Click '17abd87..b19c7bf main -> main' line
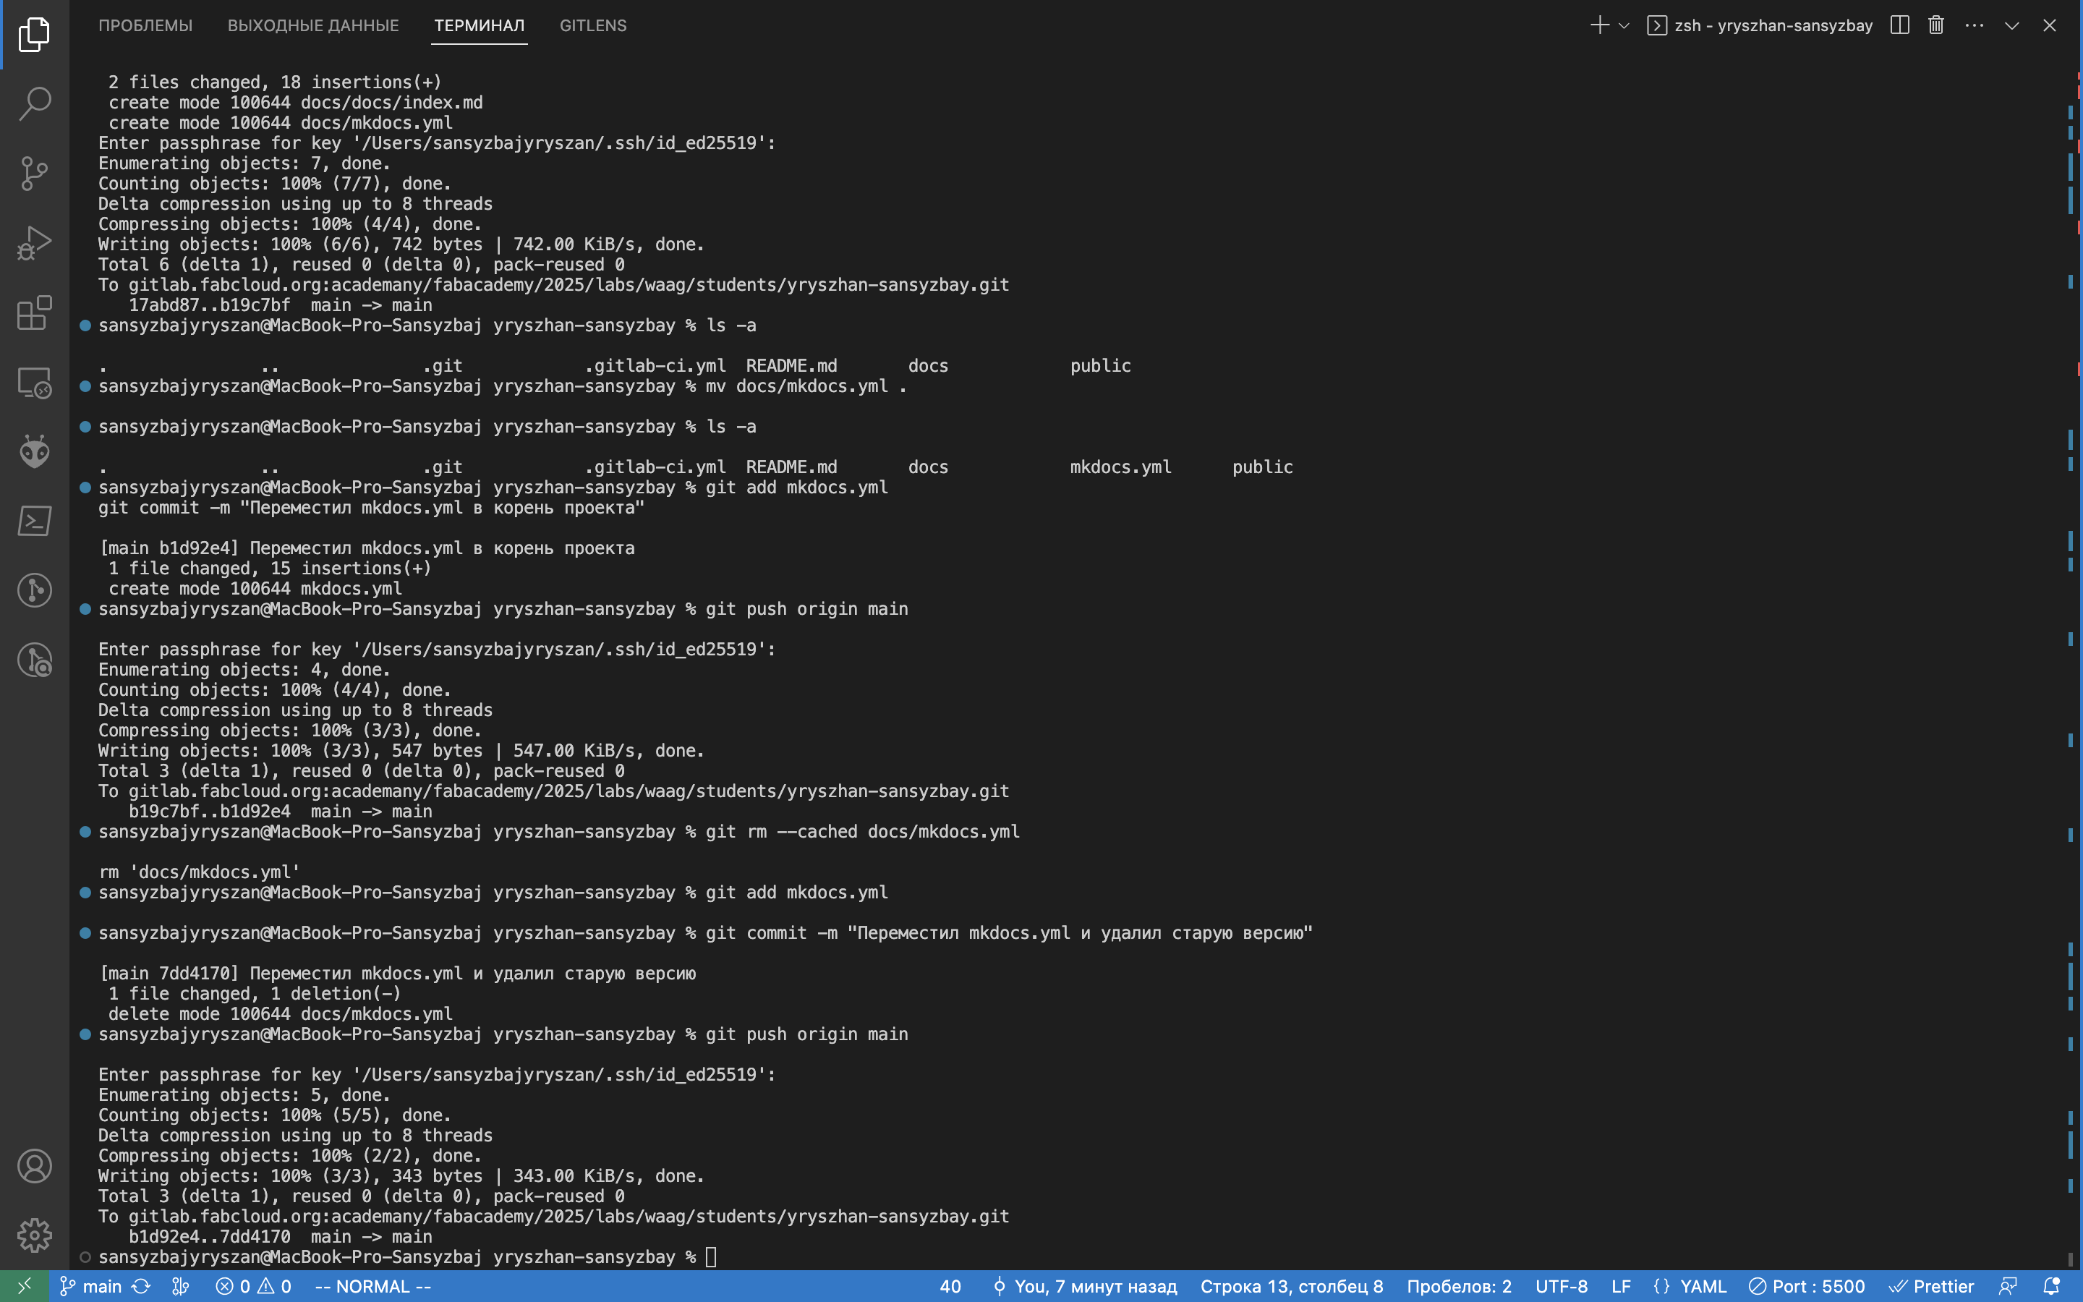Image resolution: width=2083 pixels, height=1302 pixels. pos(281,305)
